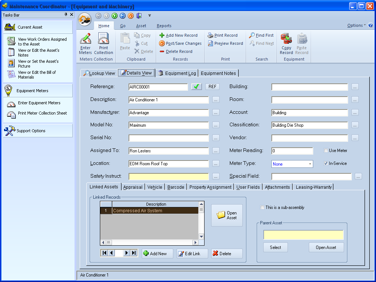Copy Record in the Equipment group
The width and height of the screenshot is (376, 282).
[286, 43]
